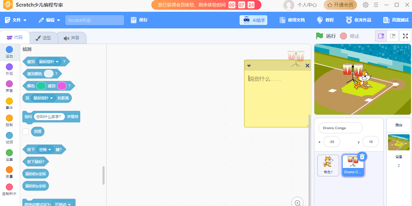
Task: Select the 角色1 sprite thumbnail
Action: pyautogui.click(x=328, y=165)
